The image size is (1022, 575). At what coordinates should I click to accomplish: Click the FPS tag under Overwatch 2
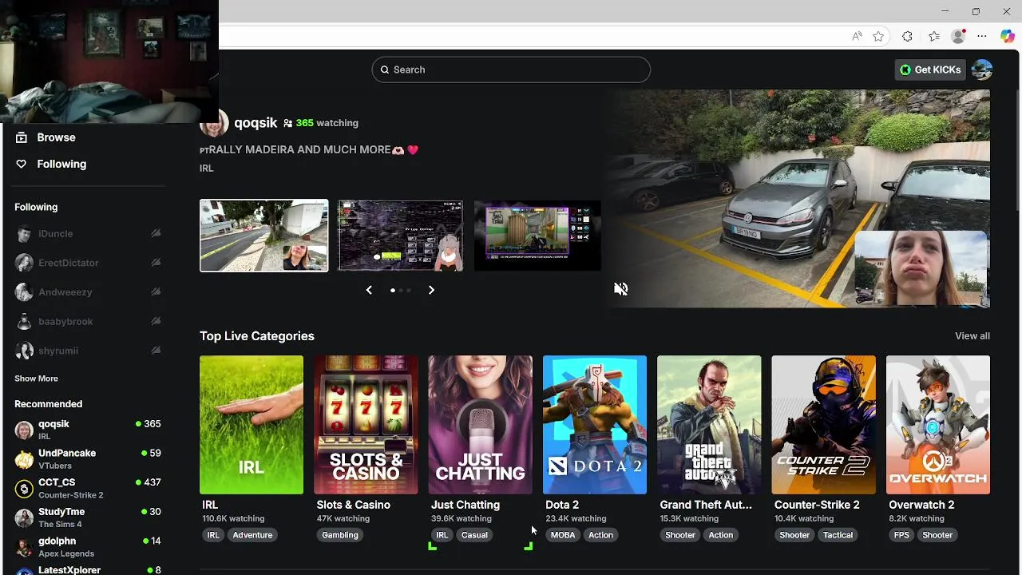point(901,535)
